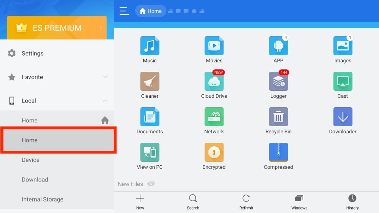Screen dimensions: 379x213
Task: Open the Cast feature
Action: click(343, 81)
